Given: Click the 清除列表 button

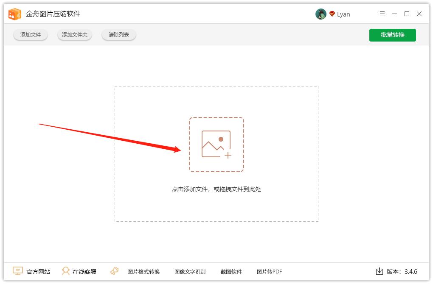Looking at the screenshot, I should pyautogui.click(x=118, y=35).
